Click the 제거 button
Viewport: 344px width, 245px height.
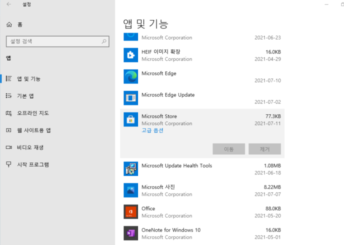tap(265, 149)
